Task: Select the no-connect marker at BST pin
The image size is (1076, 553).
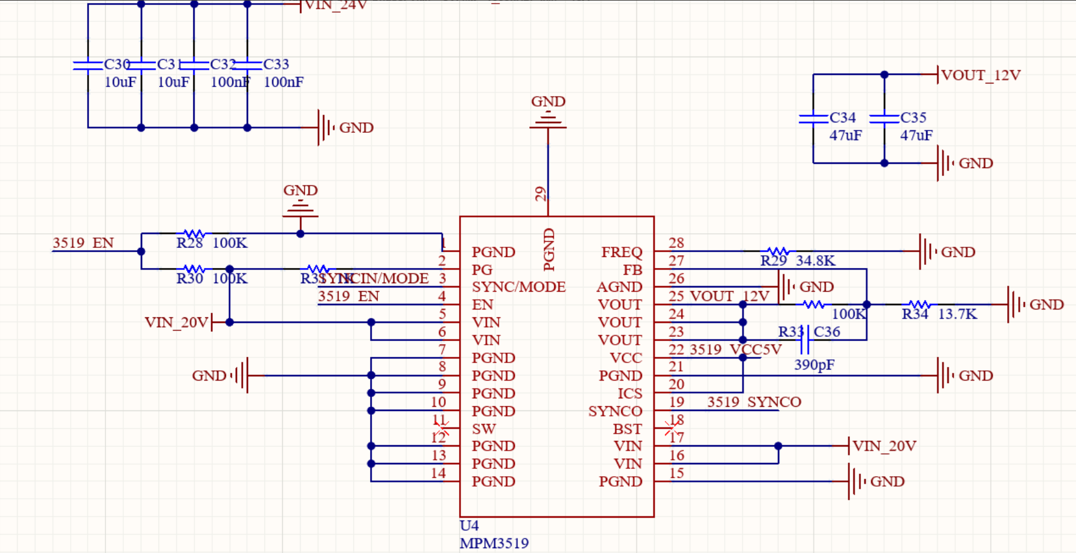Action: click(672, 429)
